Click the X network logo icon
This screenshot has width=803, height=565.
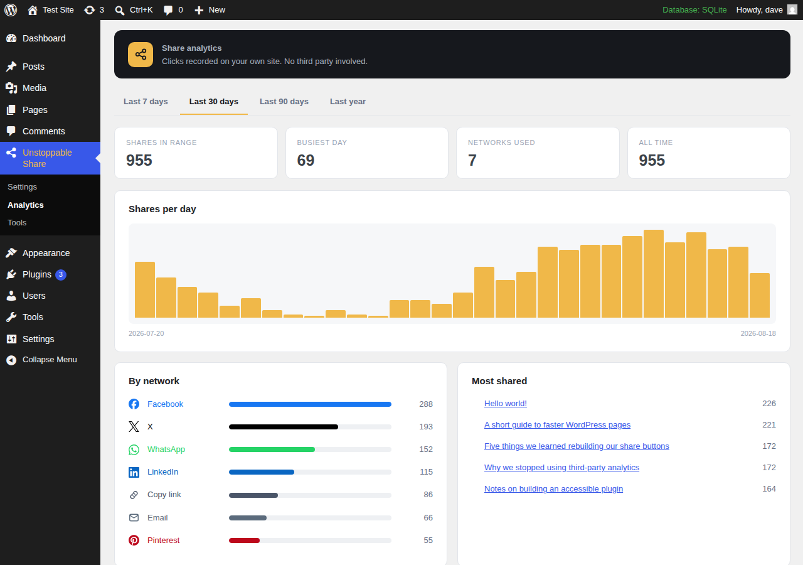(x=134, y=427)
